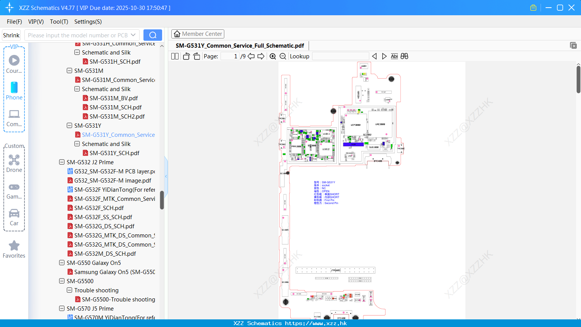Toggle case-sensitive search with Abi icon
Viewport: 581px width, 327px height.
[394, 56]
